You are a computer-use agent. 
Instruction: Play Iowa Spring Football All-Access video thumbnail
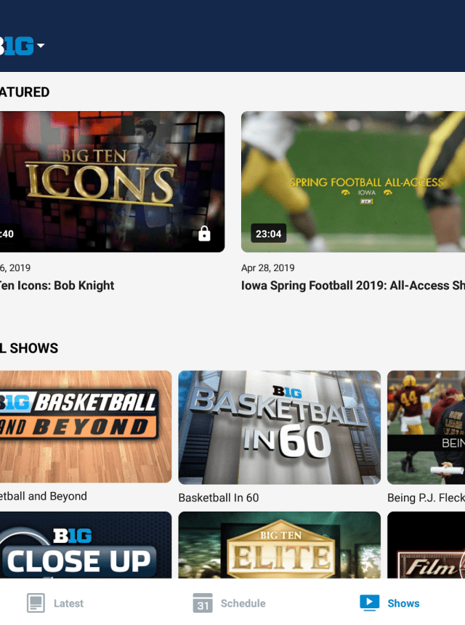coord(353,182)
